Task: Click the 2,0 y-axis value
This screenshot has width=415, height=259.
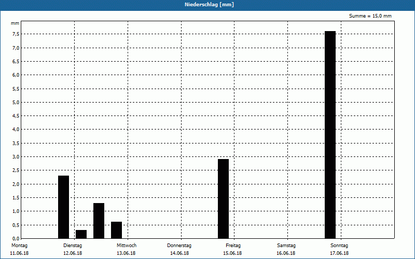Action: click(x=16, y=184)
